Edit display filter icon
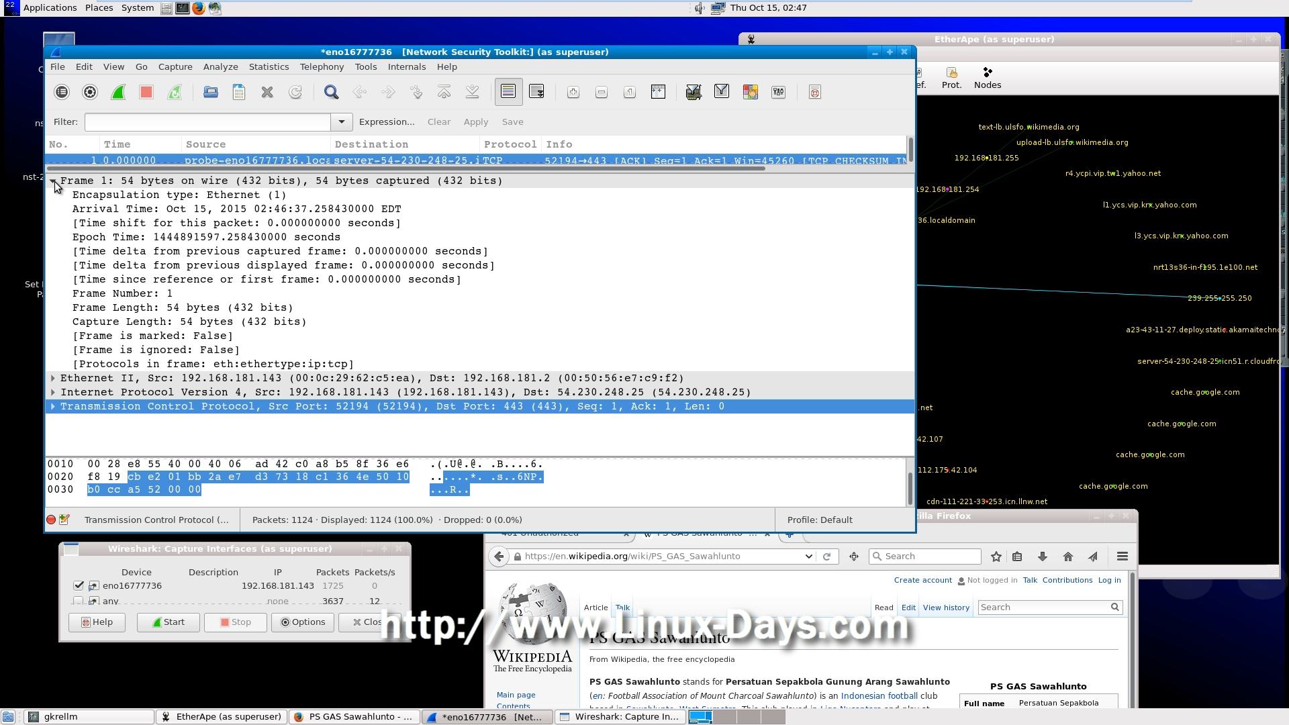This screenshot has width=1289, height=725. 722,92
